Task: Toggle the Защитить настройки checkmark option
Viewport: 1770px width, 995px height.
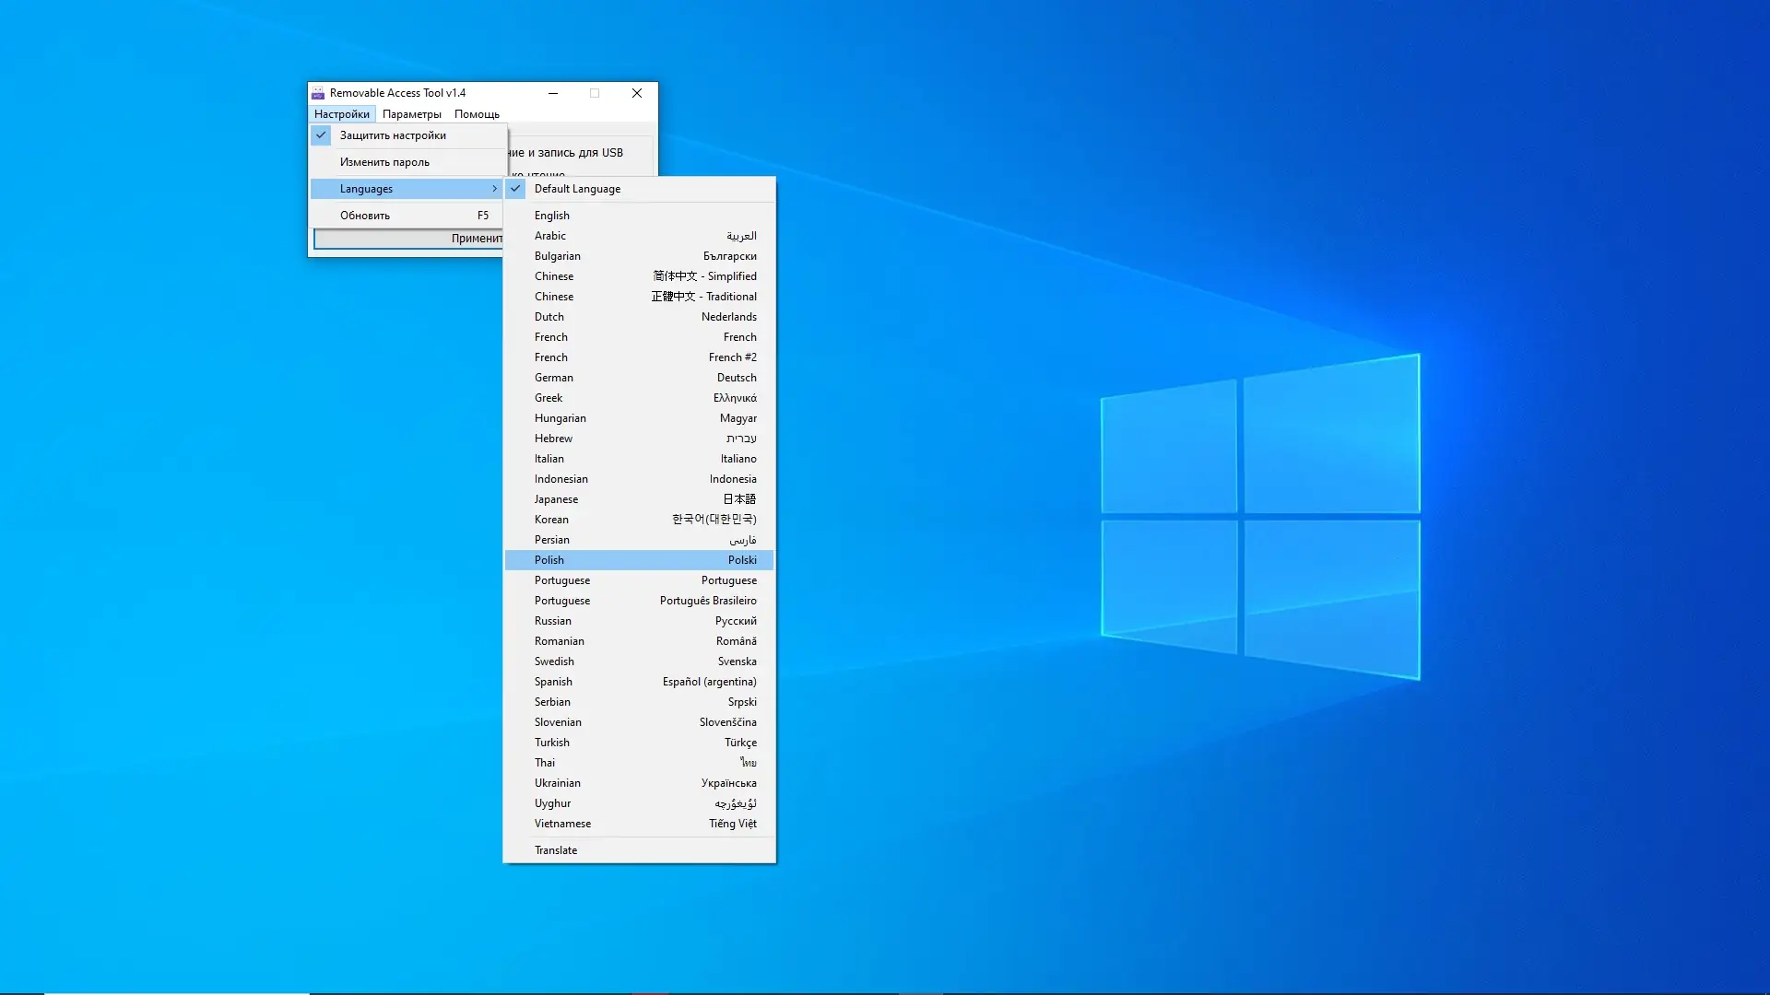Action: 393,135
